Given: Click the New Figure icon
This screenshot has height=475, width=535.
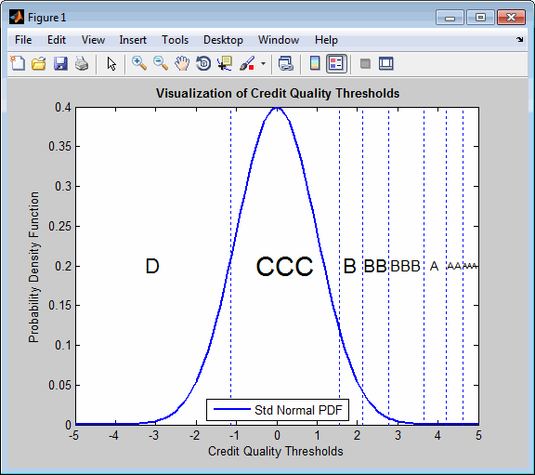Looking at the screenshot, I should 18,63.
